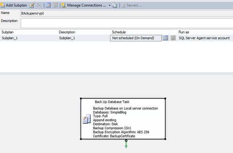Click the Servers toolbar button
Screen dimensions: 233x153
point(132,6)
